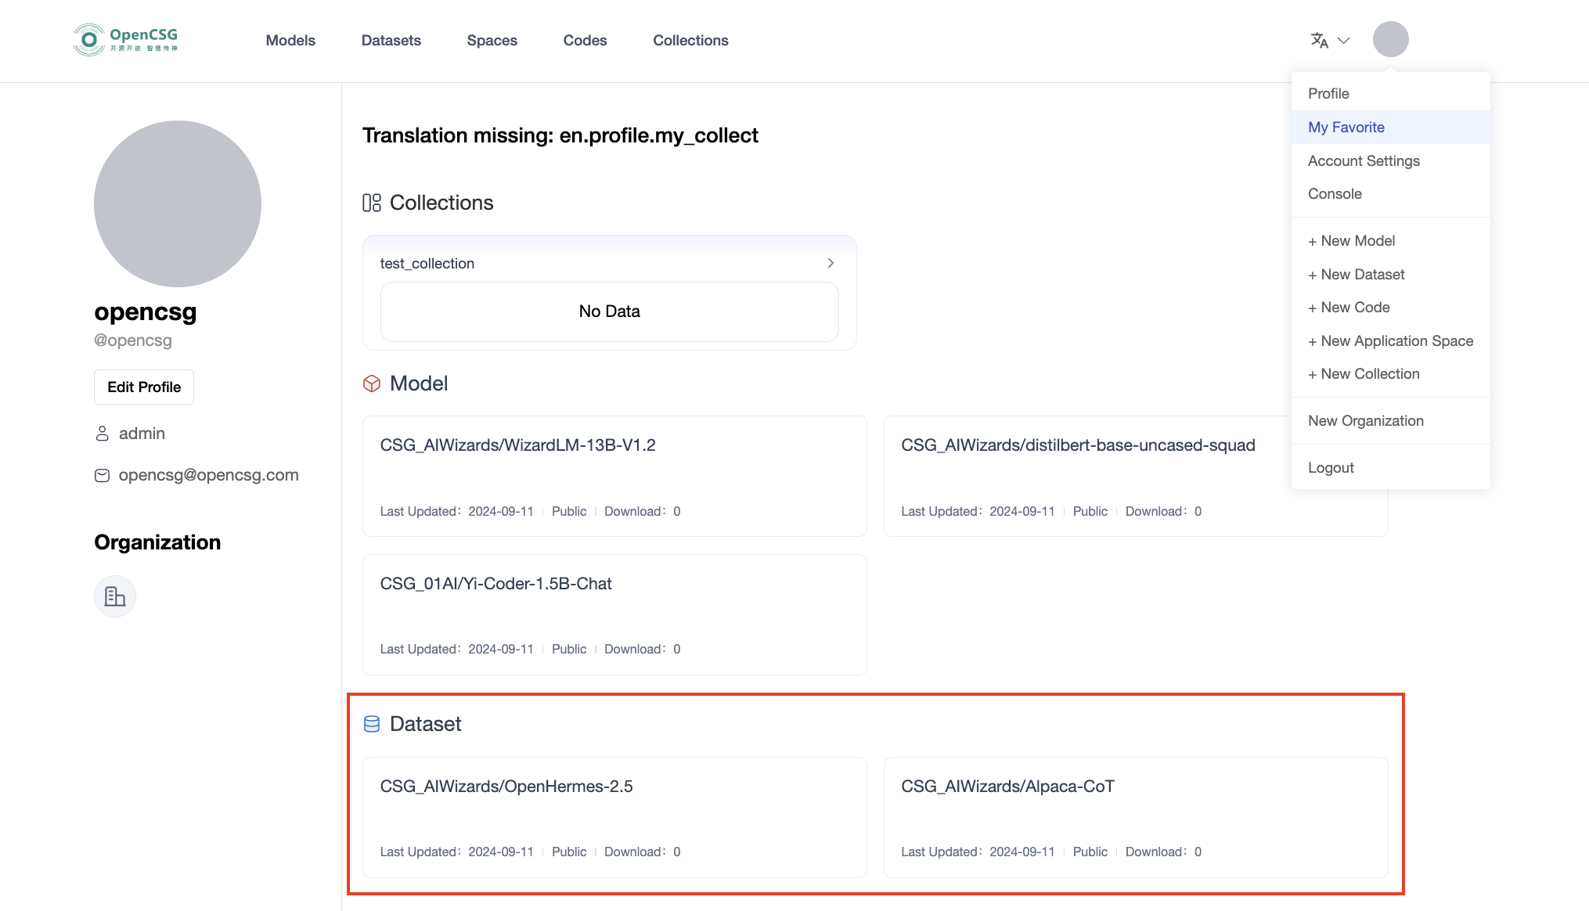The height and width of the screenshot is (911, 1589).
Task: Click the Collections grid icon
Action: (x=372, y=203)
